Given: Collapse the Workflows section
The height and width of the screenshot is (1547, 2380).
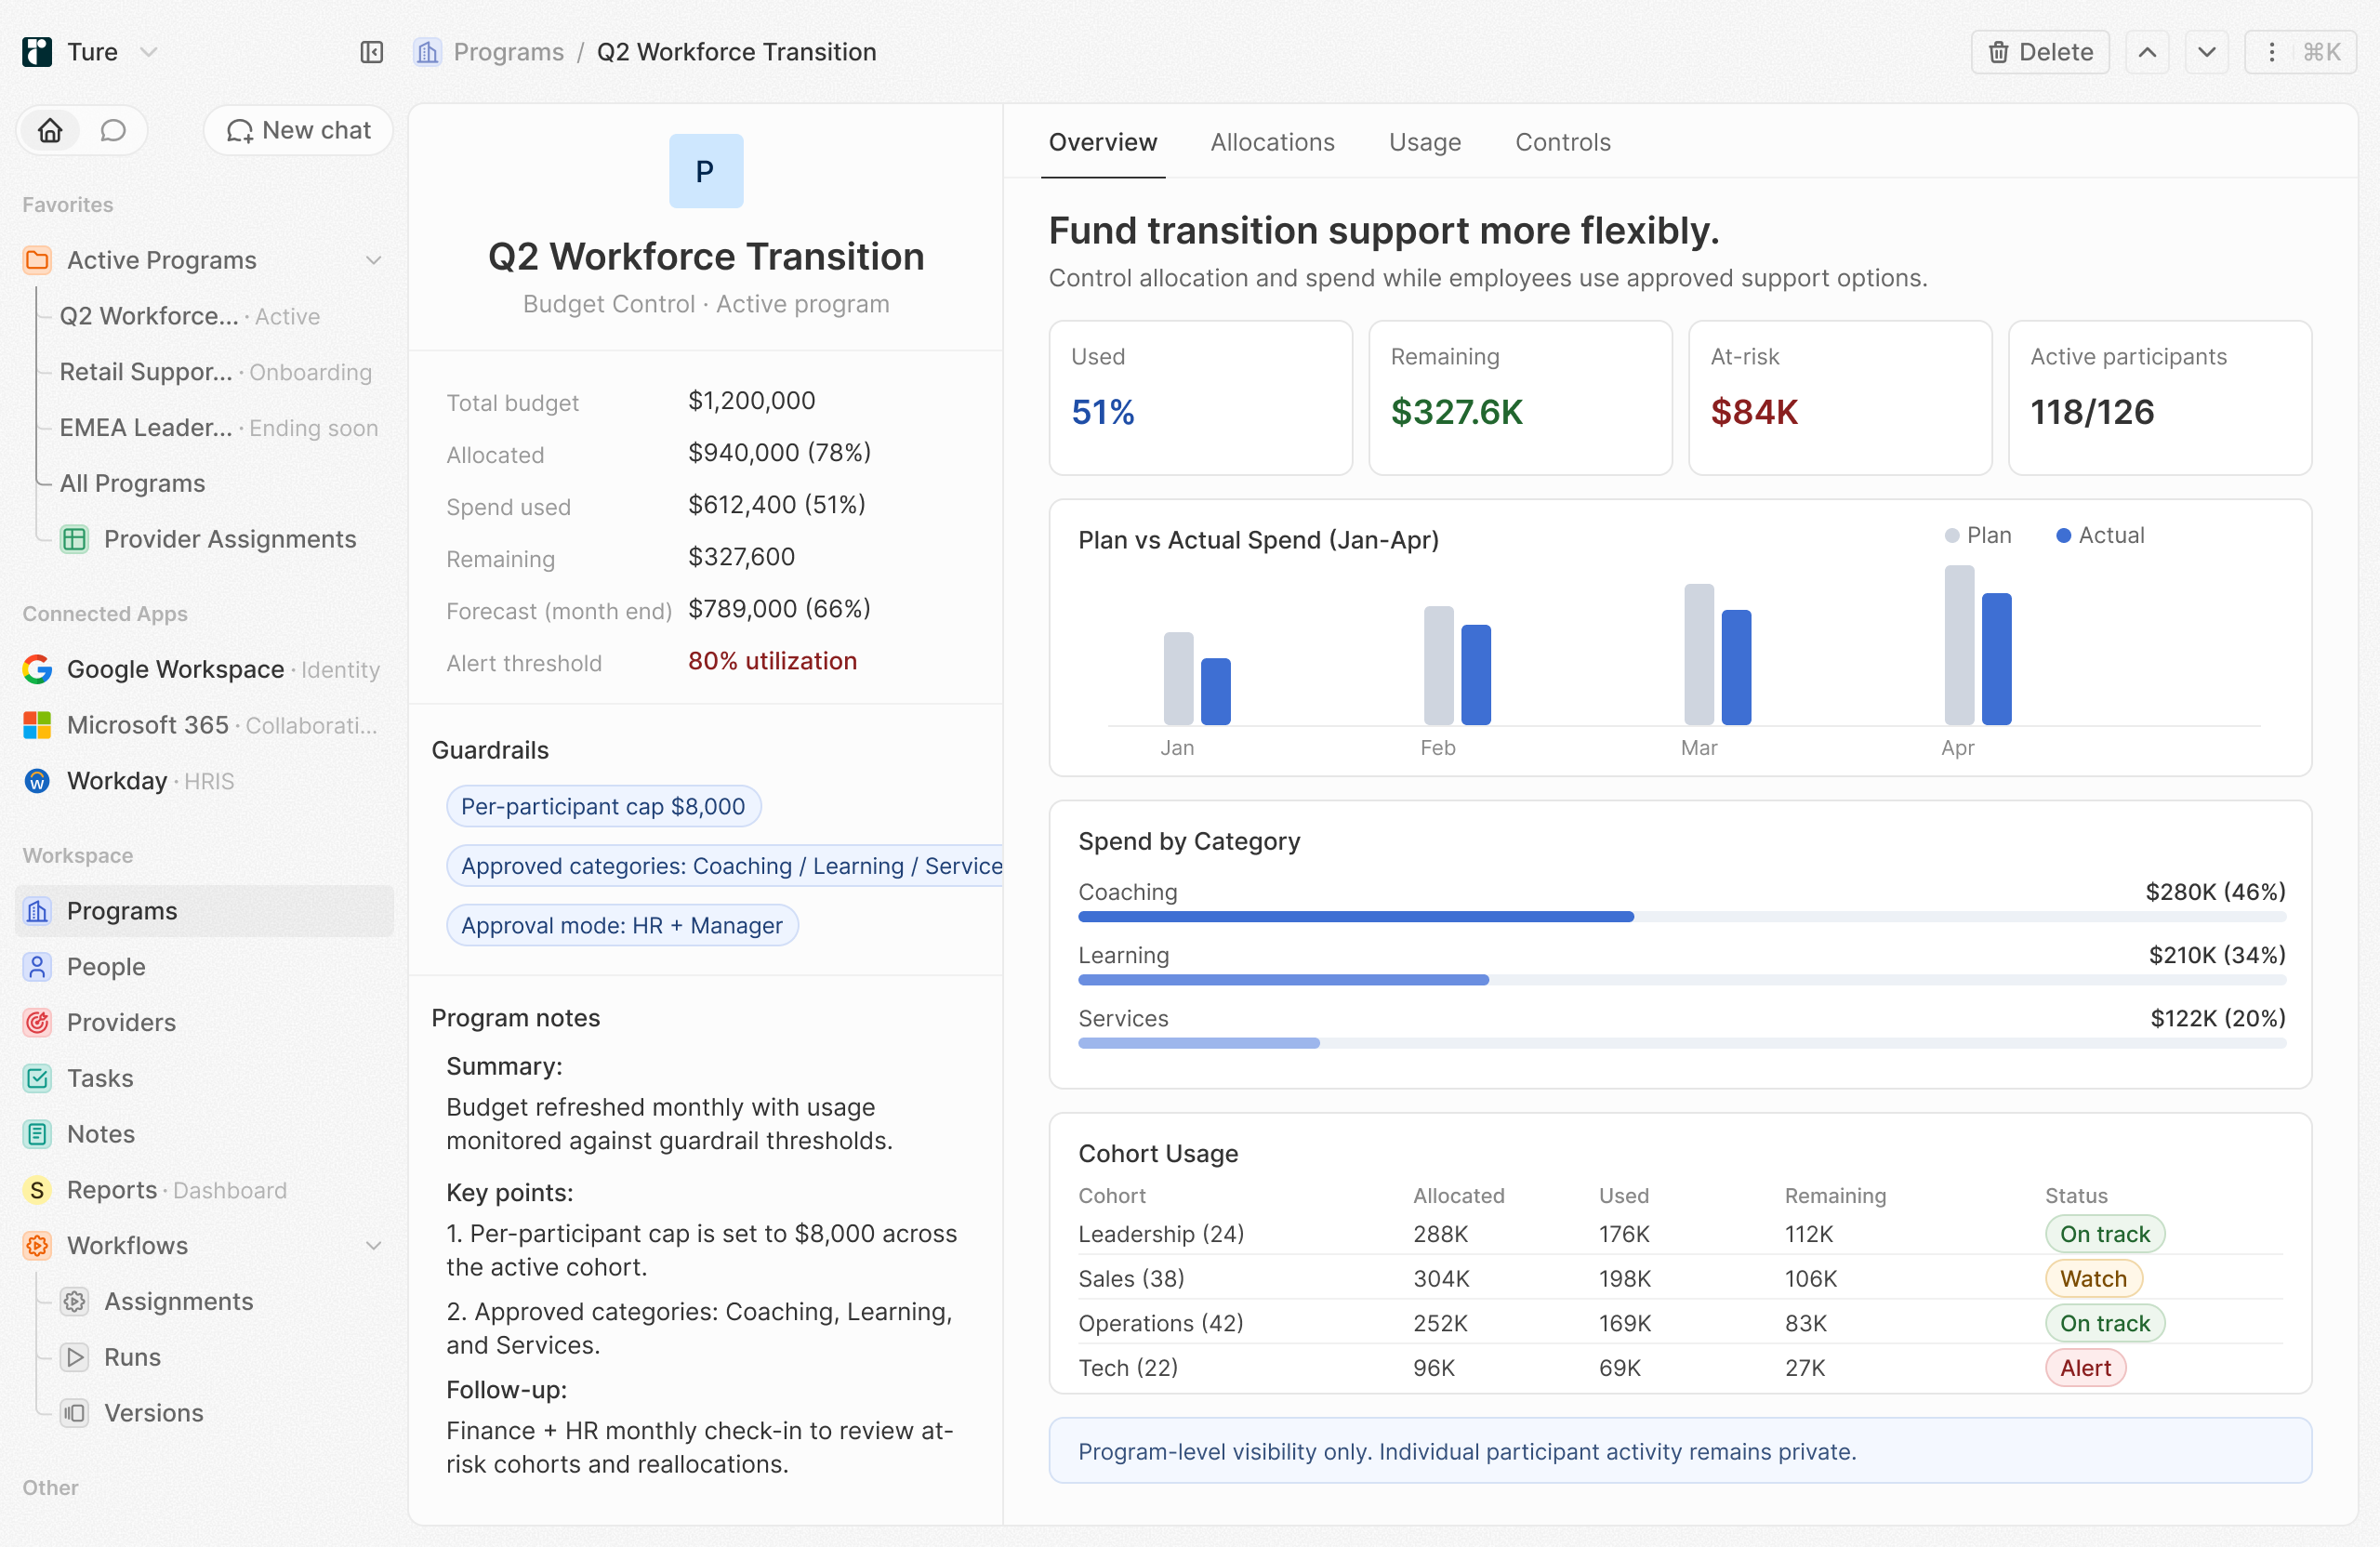Looking at the screenshot, I should [373, 1245].
